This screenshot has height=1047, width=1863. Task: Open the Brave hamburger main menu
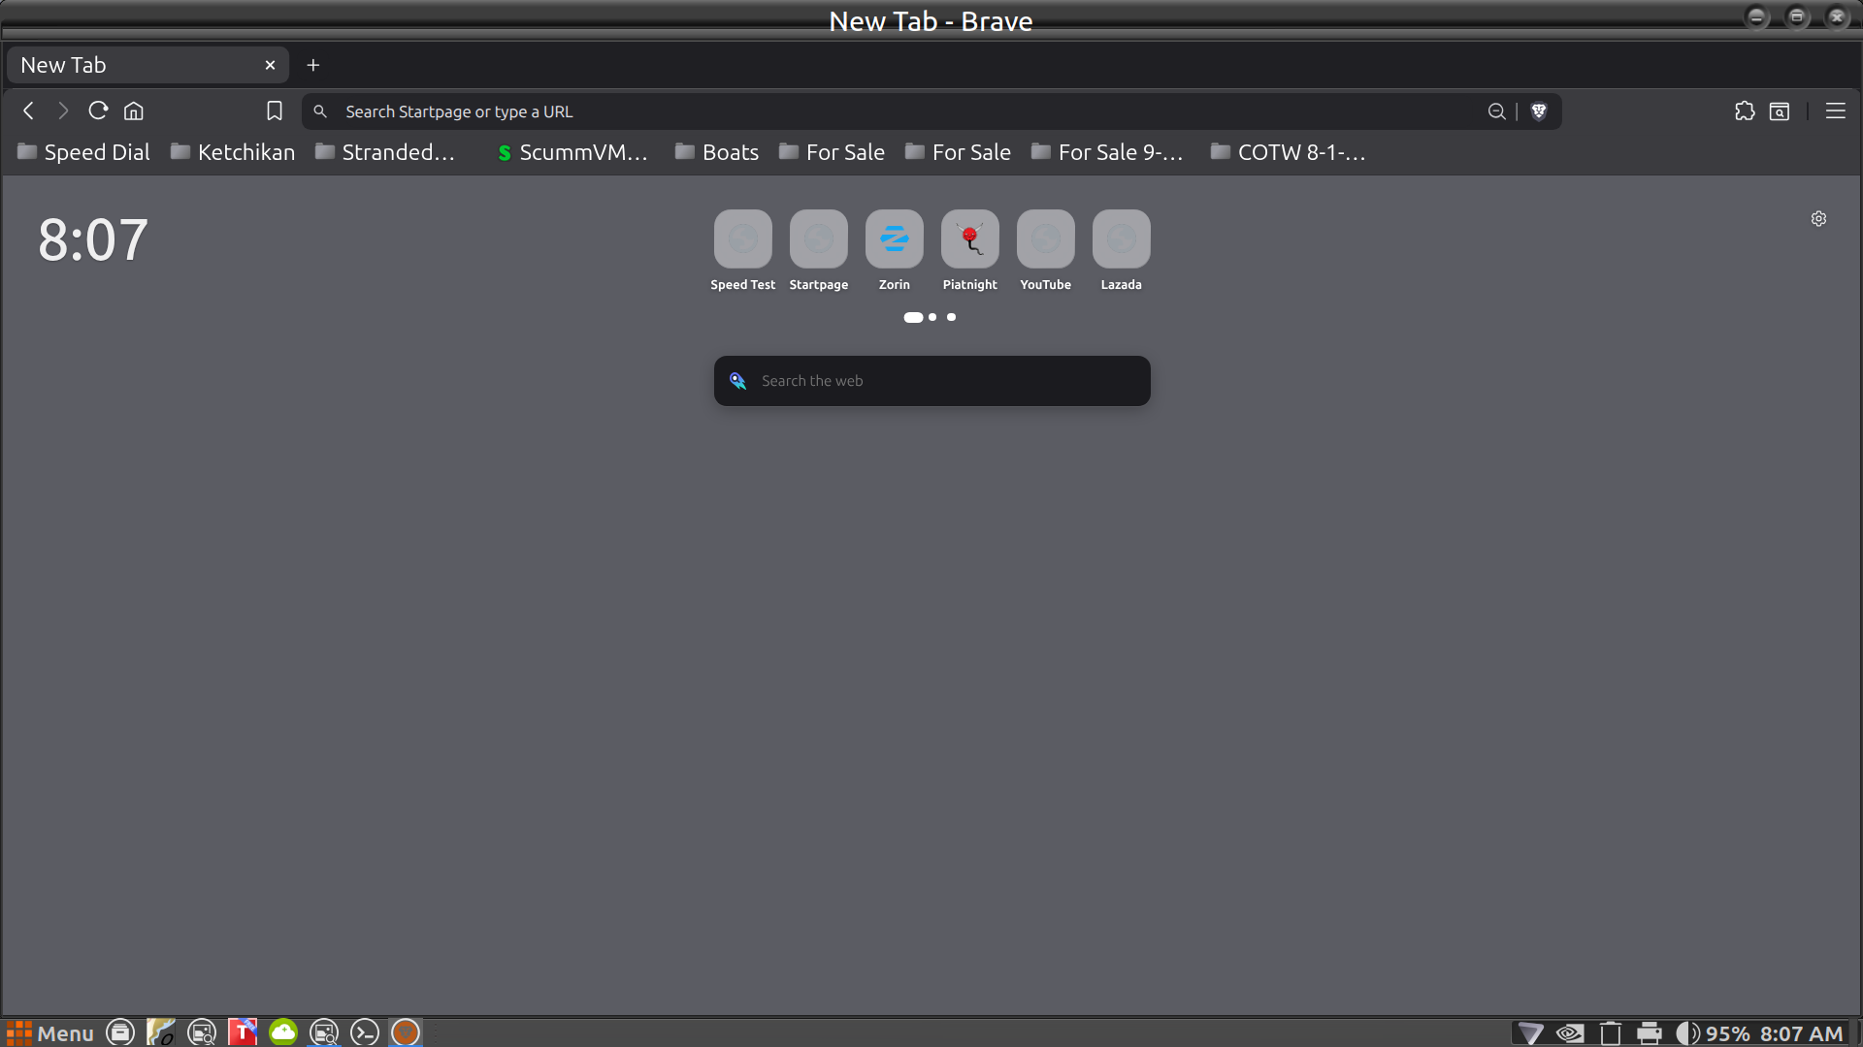[1835, 111]
